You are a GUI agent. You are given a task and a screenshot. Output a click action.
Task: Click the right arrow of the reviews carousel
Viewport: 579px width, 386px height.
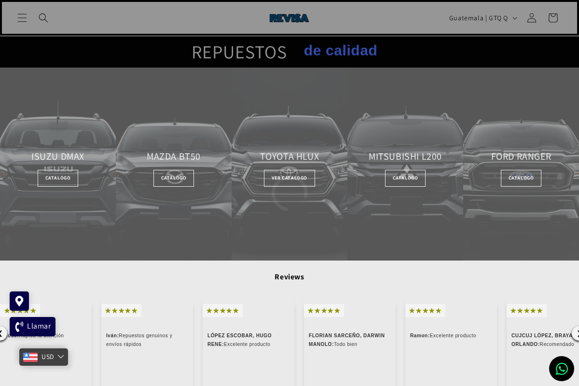[x=577, y=334]
